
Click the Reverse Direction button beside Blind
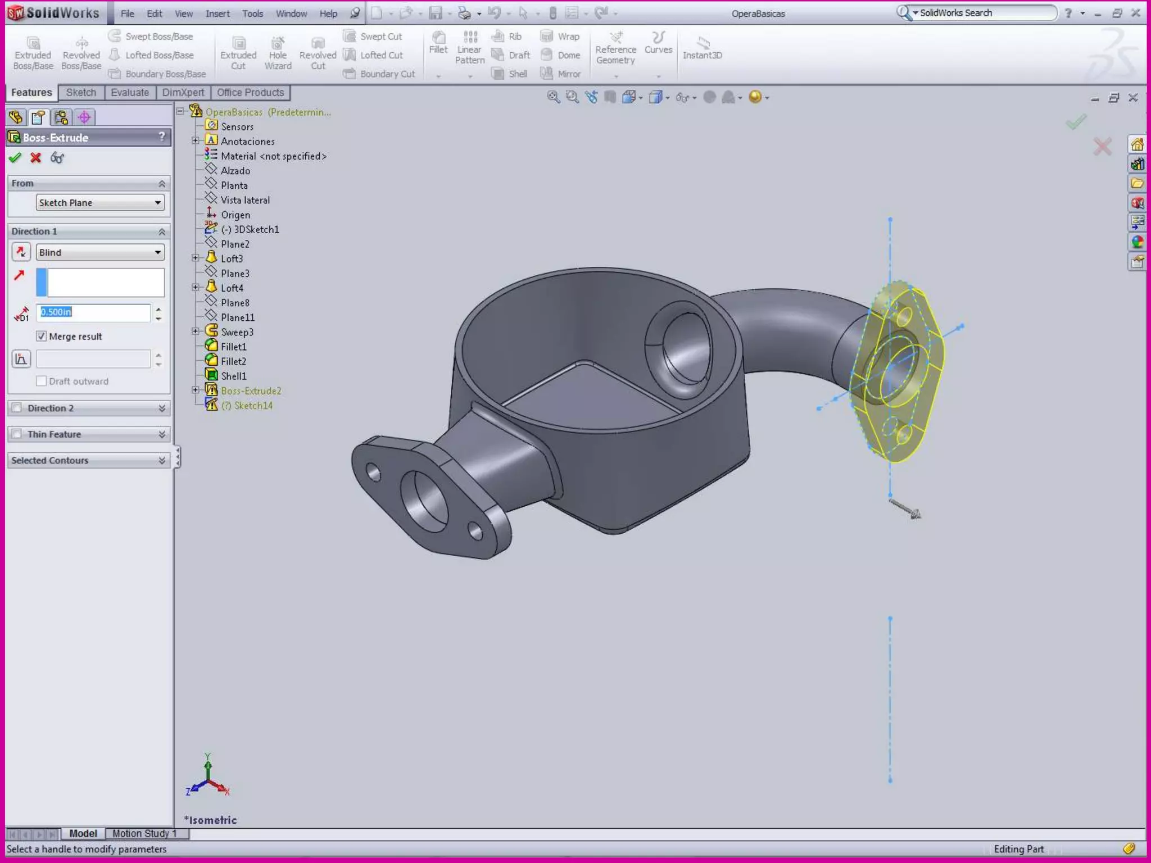[21, 252]
